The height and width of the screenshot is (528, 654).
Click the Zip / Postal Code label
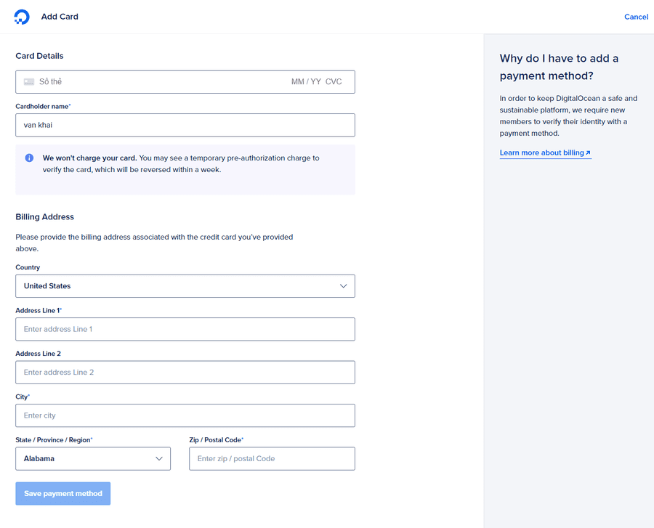coord(215,439)
